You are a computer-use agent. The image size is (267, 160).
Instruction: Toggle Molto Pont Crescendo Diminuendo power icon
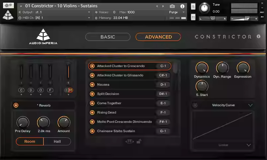[92, 122]
